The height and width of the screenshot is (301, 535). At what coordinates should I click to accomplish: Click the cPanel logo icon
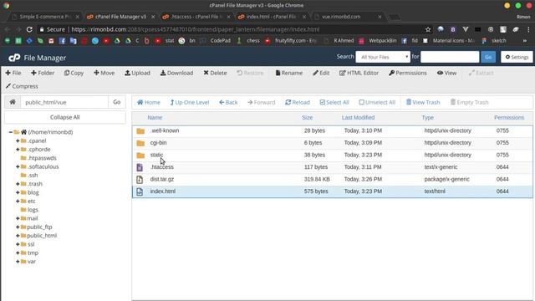(x=14, y=58)
